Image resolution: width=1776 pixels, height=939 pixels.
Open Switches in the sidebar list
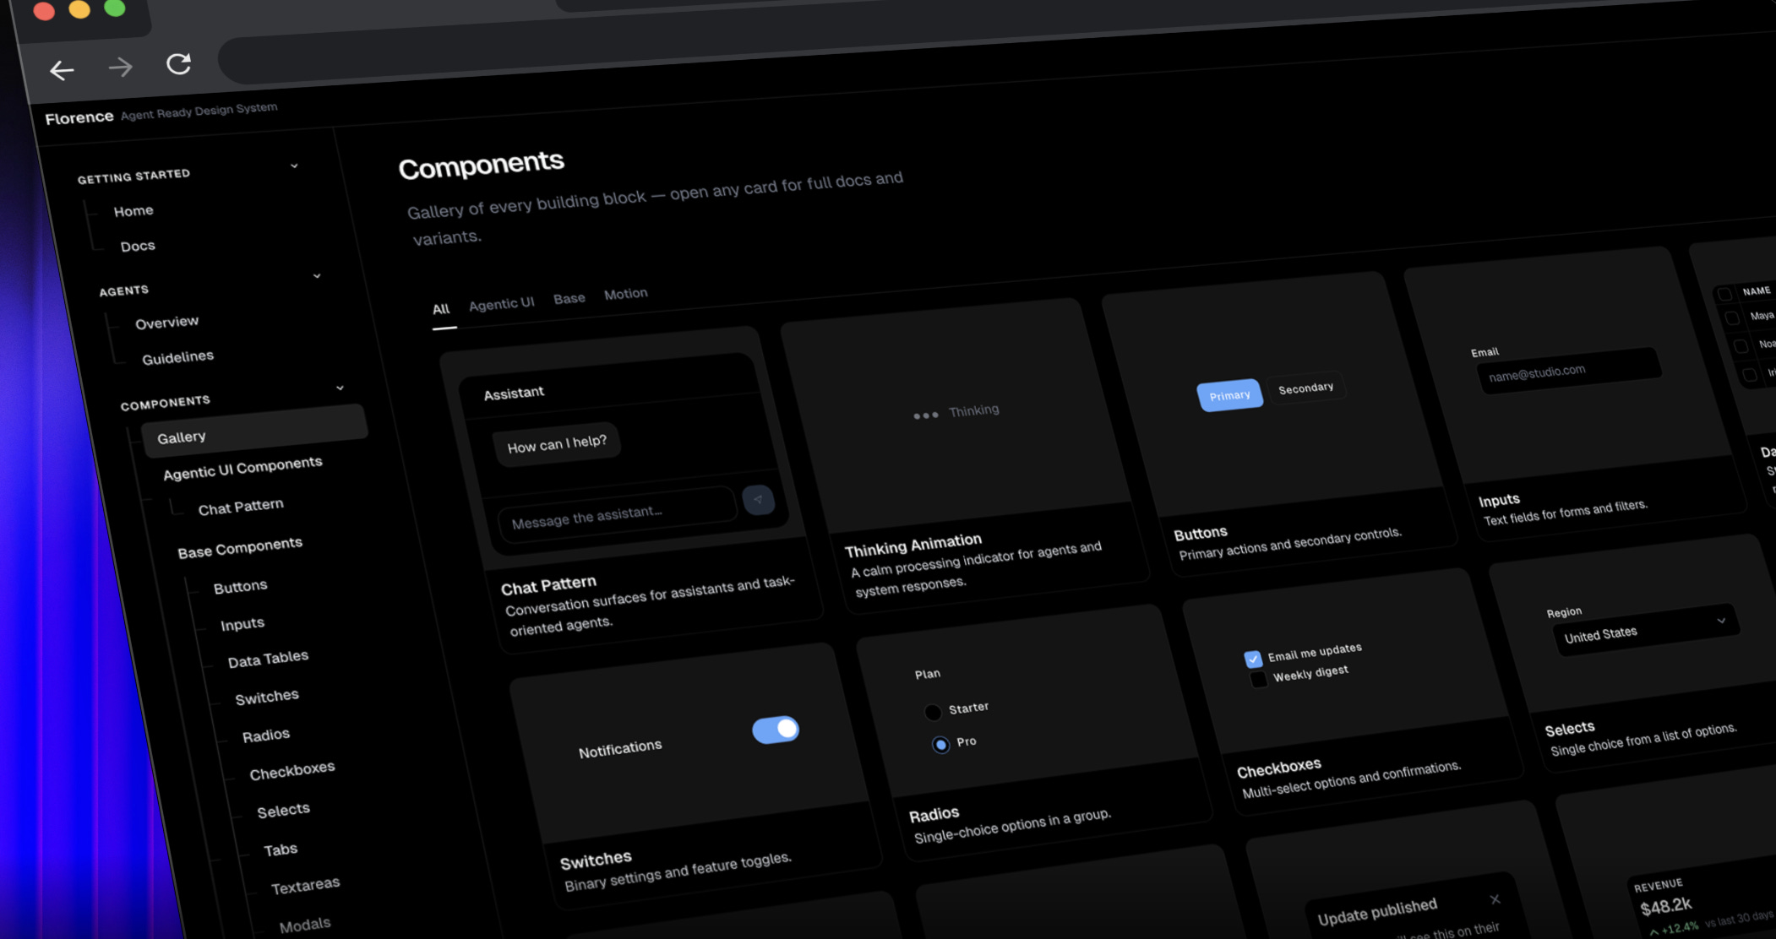pyautogui.click(x=267, y=697)
